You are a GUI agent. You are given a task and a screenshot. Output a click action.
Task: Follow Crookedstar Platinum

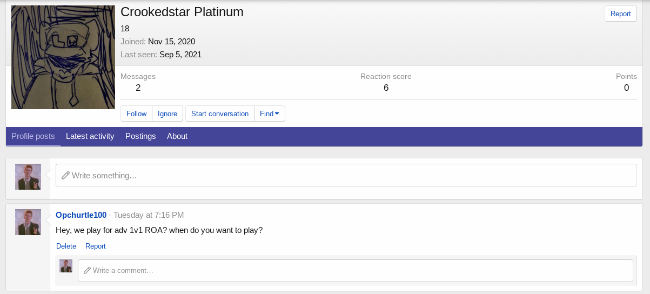pyautogui.click(x=136, y=113)
